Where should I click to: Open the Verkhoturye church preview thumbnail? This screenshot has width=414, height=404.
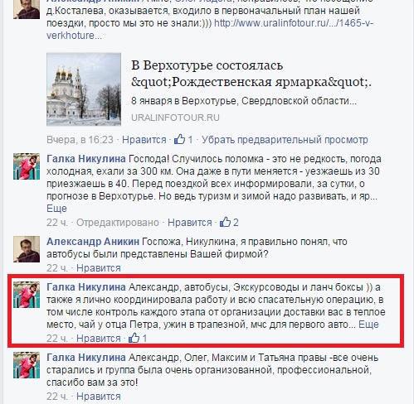pos(84,89)
